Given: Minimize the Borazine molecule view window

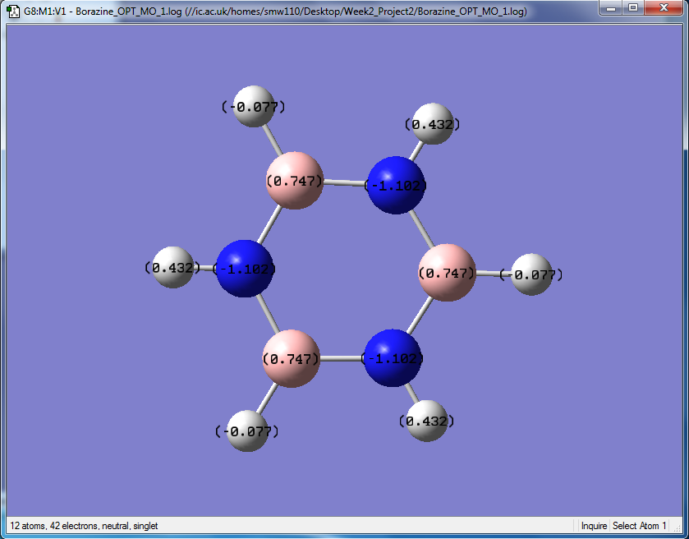Looking at the screenshot, I should click(611, 7).
